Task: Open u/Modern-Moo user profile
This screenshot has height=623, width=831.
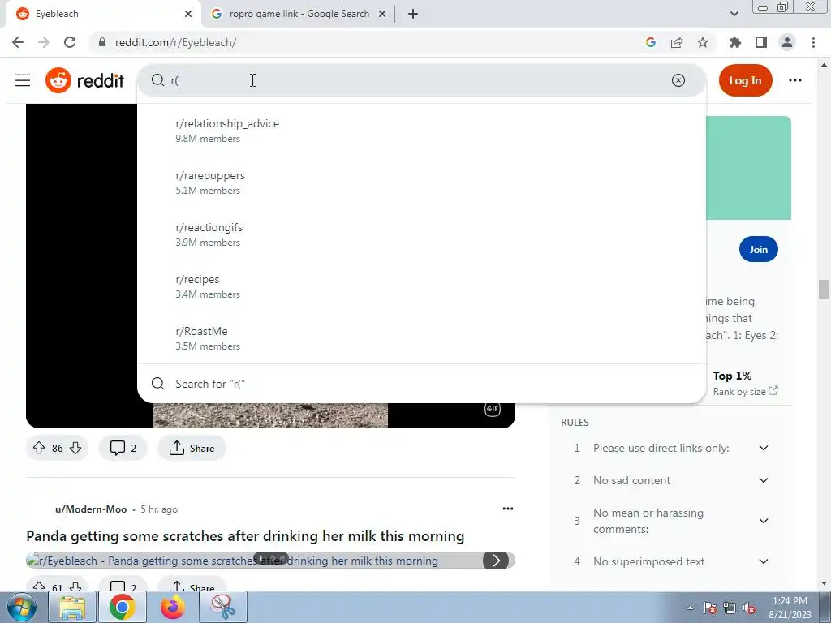Action: pos(91,509)
